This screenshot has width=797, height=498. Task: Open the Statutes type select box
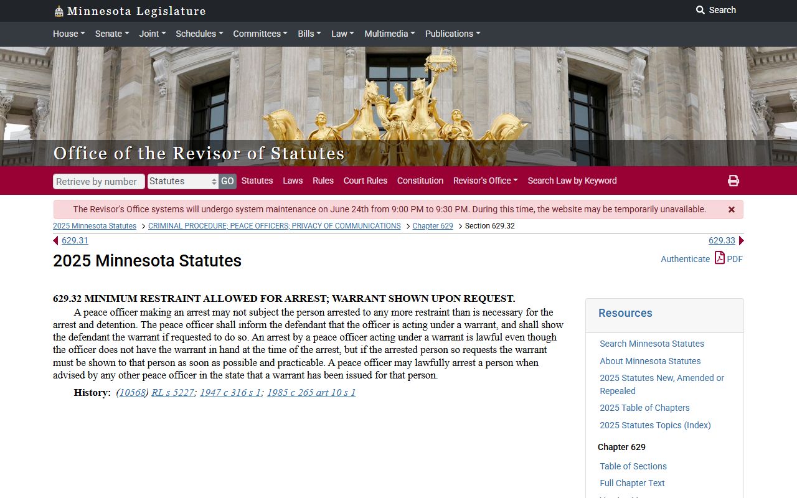pyautogui.click(x=183, y=181)
